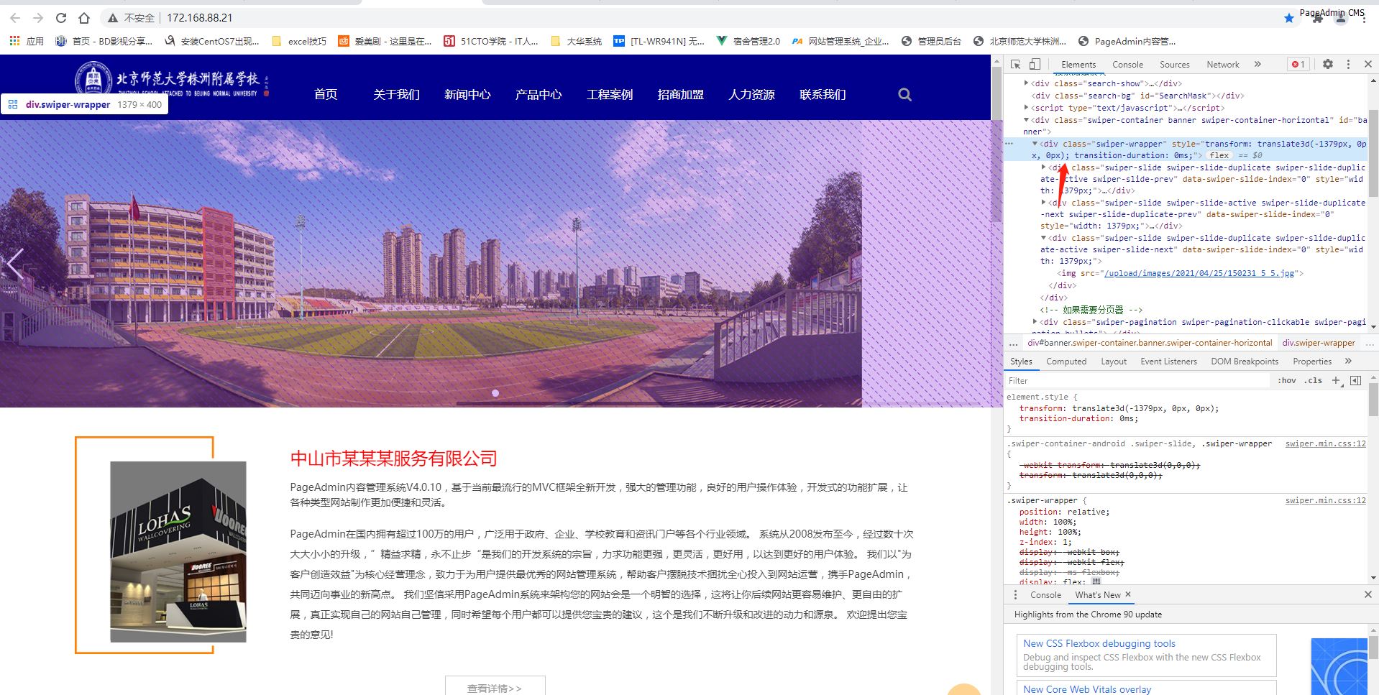Bookmark page with the star icon
This screenshot has height=695, width=1379.
[1289, 18]
